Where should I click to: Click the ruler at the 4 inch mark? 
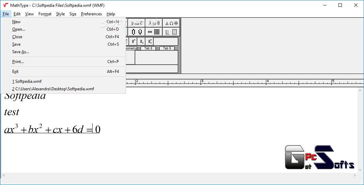pyautogui.click(x=267, y=82)
